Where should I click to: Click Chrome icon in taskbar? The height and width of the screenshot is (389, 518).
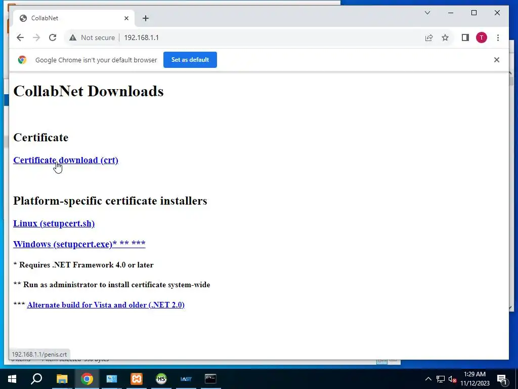87,379
